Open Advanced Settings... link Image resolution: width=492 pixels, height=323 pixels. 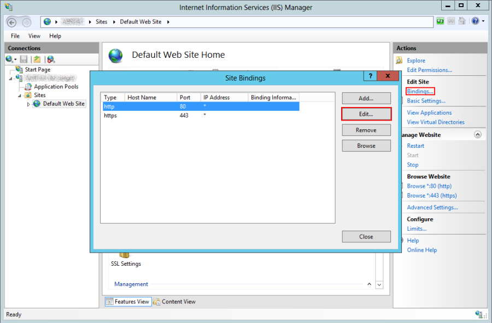(x=432, y=207)
